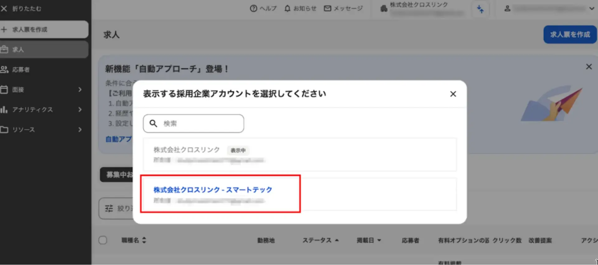598x265 pixels.
Task: Expand the リソース sidebar submenu
Action: pos(80,130)
